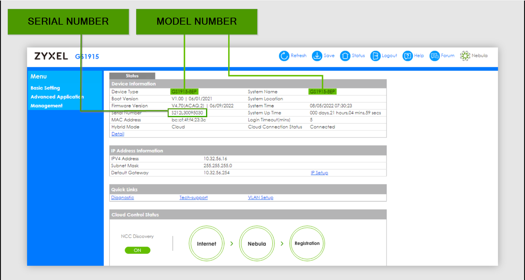Click system time 08/05/2022 07:30:23
The width and height of the screenshot is (525, 280).
(331, 106)
